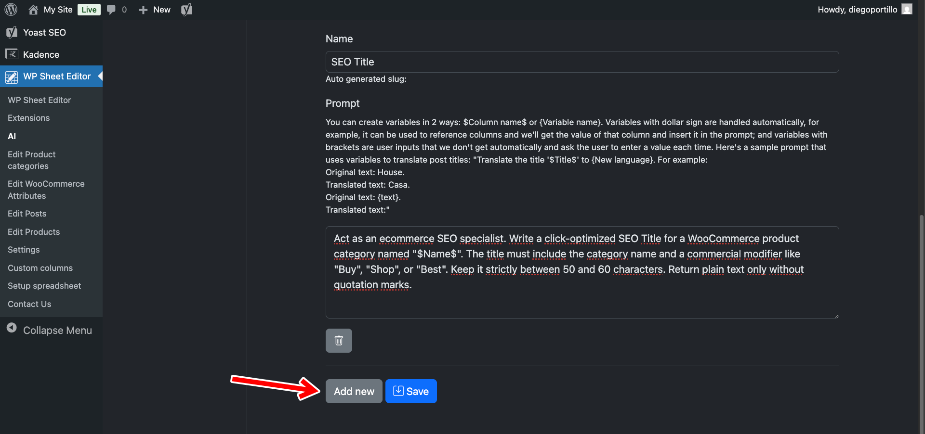Click the user avatar next to Howdy
This screenshot has width=925, height=434.
click(x=907, y=10)
